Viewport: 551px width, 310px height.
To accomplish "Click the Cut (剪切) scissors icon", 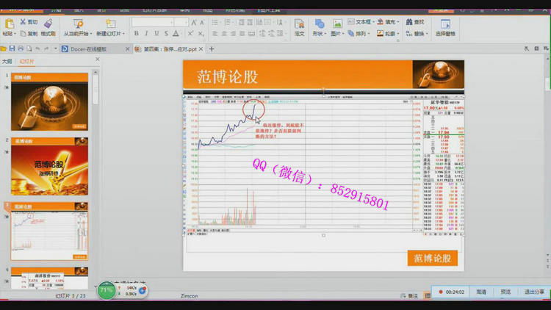I will point(24,23).
